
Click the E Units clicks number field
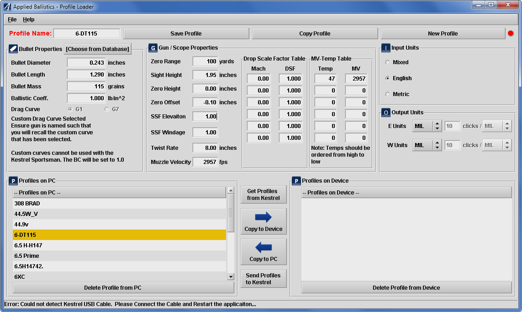pyautogui.click(x=452, y=126)
